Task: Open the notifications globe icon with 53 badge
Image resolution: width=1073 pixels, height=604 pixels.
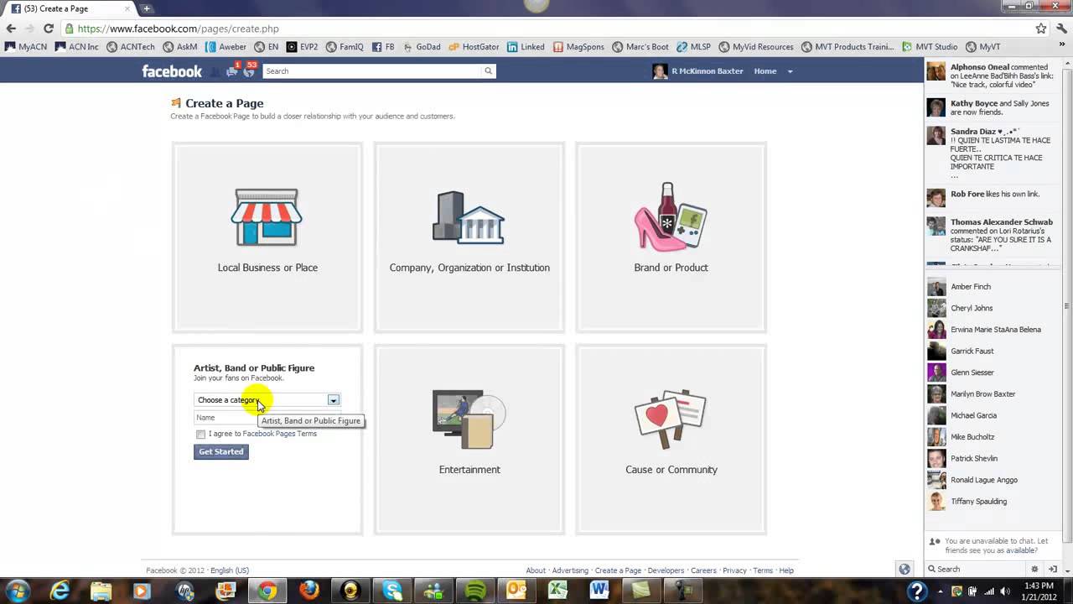Action: [249, 71]
